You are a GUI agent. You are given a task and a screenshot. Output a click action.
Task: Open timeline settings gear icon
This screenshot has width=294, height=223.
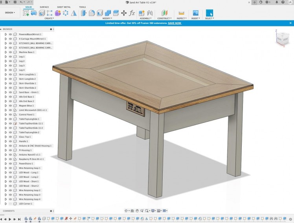[x=290, y=219]
